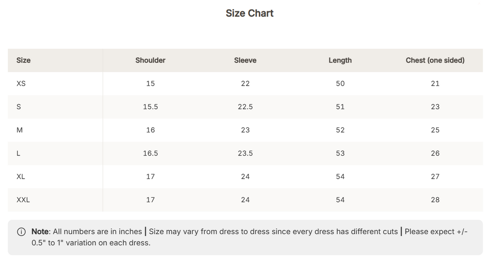Image resolution: width=493 pixels, height=260 pixels.
Task: Click the Shoulder column header
Action: click(150, 60)
